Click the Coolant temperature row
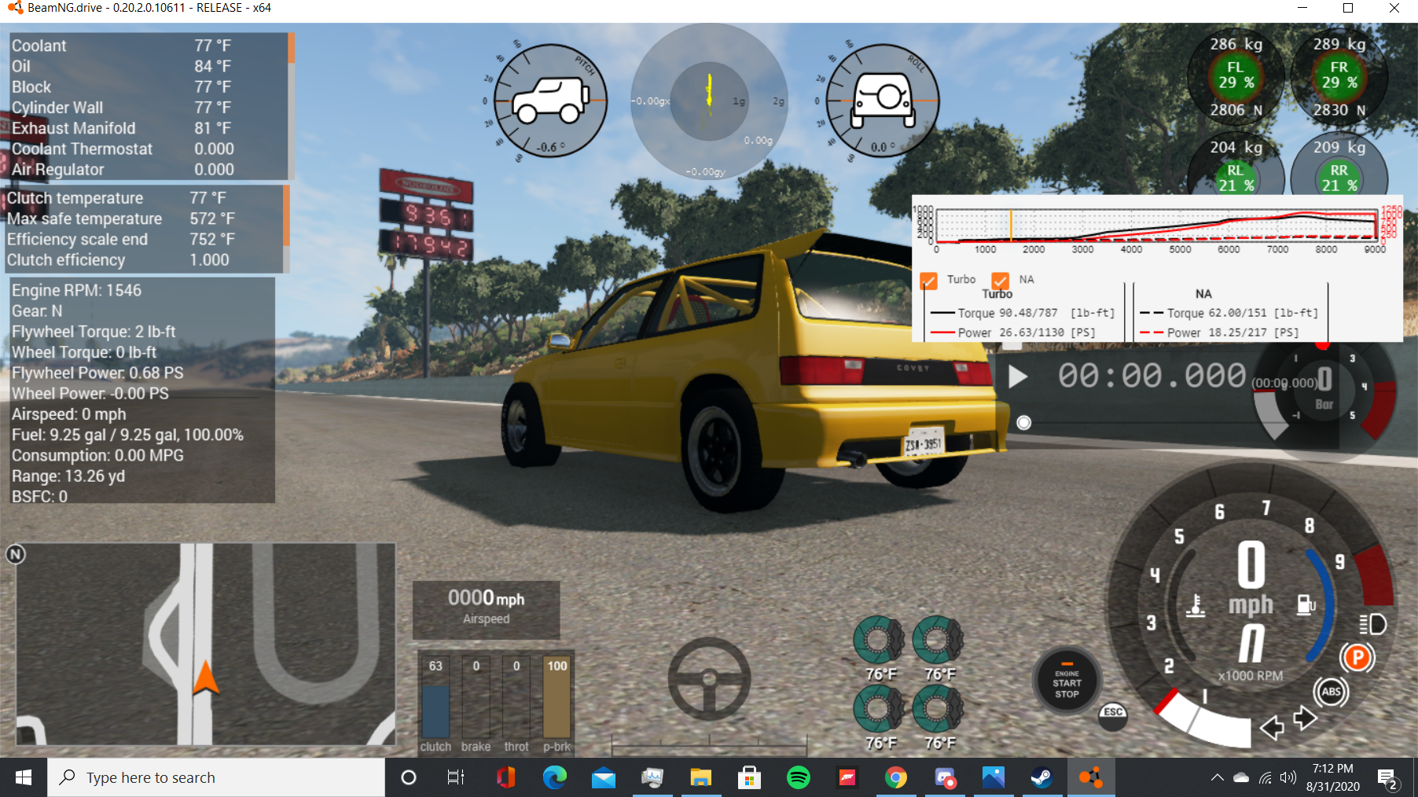 pyautogui.click(x=148, y=46)
